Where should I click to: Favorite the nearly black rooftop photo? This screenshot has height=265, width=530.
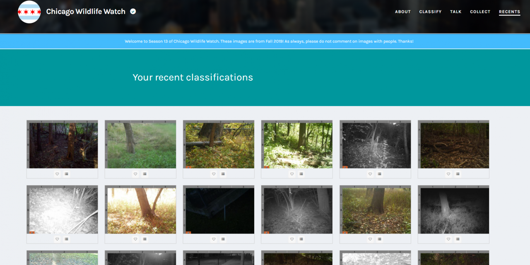(214, 239)
